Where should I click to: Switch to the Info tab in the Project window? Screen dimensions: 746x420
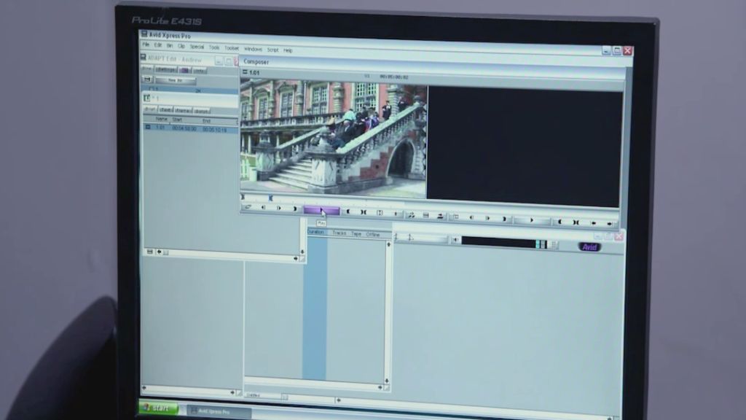click(x=200, y=71)
